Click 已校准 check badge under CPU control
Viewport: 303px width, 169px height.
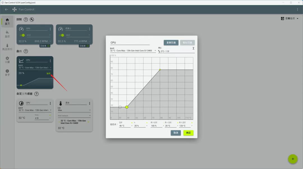tap(45, 46)
